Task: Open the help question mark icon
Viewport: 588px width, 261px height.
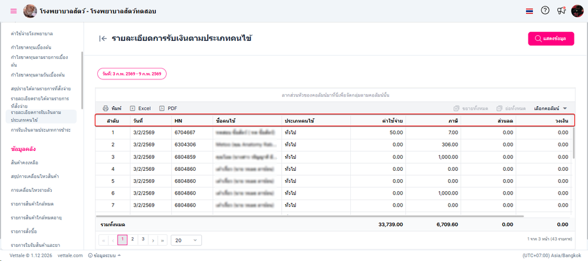Action: point(545,11)
